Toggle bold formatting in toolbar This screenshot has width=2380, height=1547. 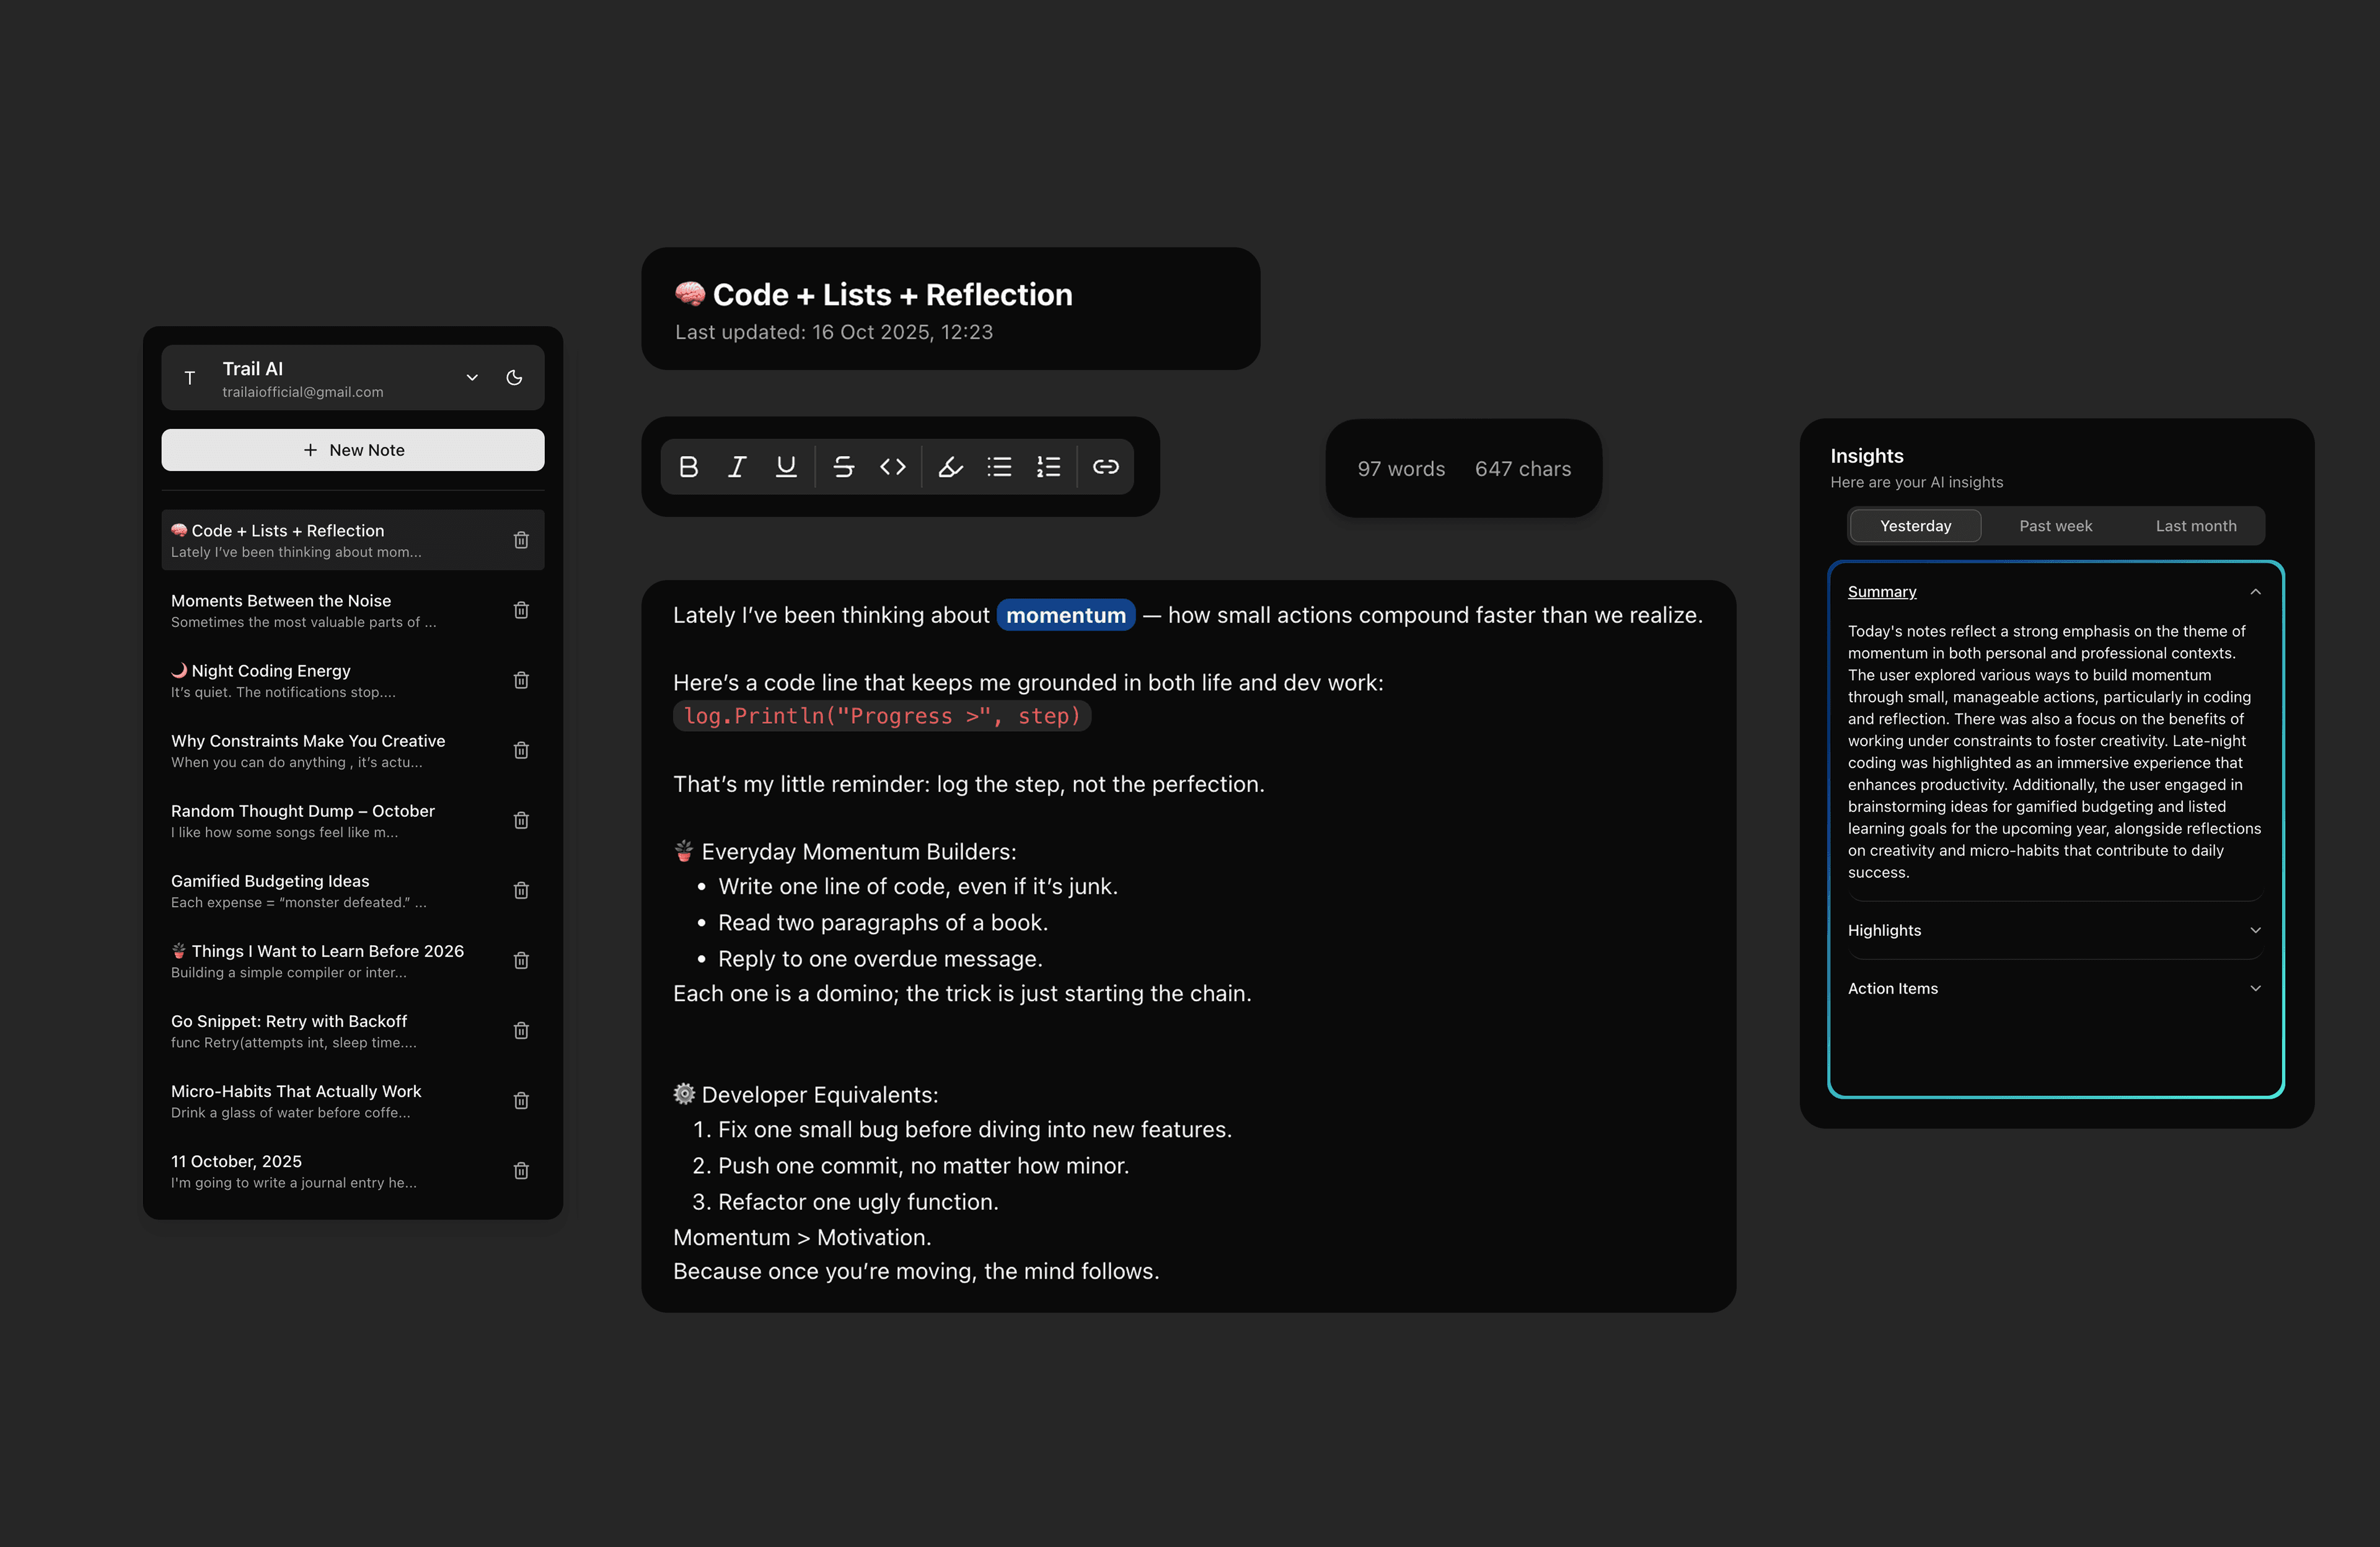pyautogui.click(x=688, y=467)
